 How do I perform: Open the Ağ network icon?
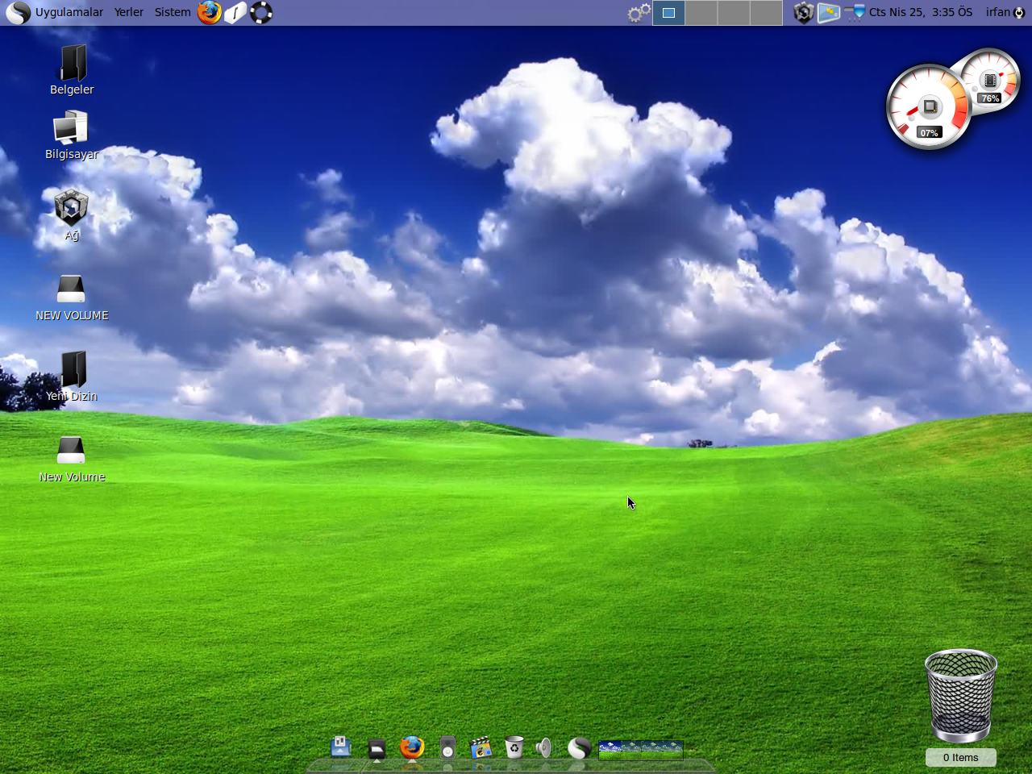point(71,209)
